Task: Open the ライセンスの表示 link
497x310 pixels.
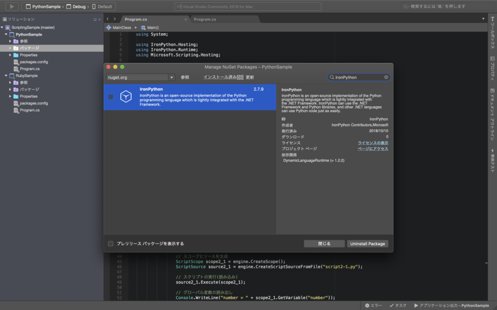Action: 373,143
